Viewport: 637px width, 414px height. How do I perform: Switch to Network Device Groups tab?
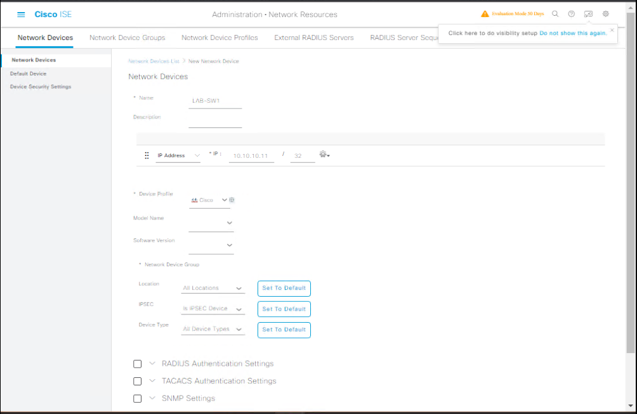[127, 38]
